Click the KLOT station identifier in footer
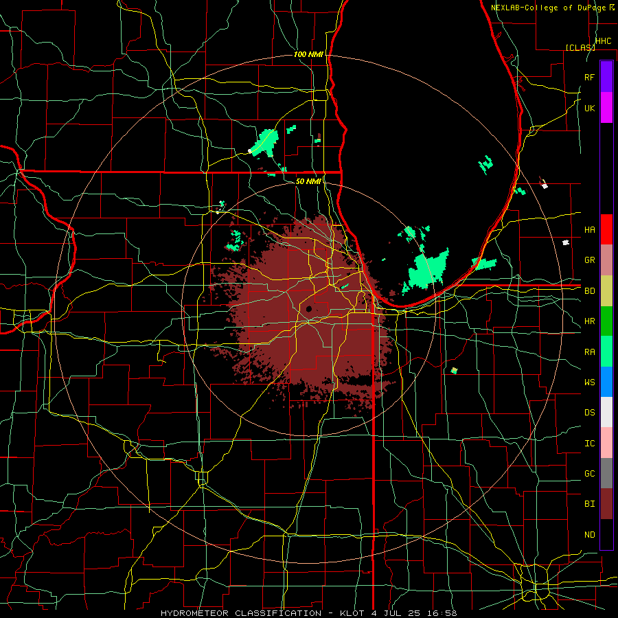The width and height of the screenshot is (618, 618). pyautogui.click(x=353, y=613)
